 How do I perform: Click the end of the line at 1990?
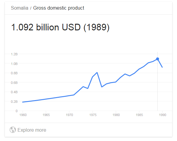tap(162, 67)
